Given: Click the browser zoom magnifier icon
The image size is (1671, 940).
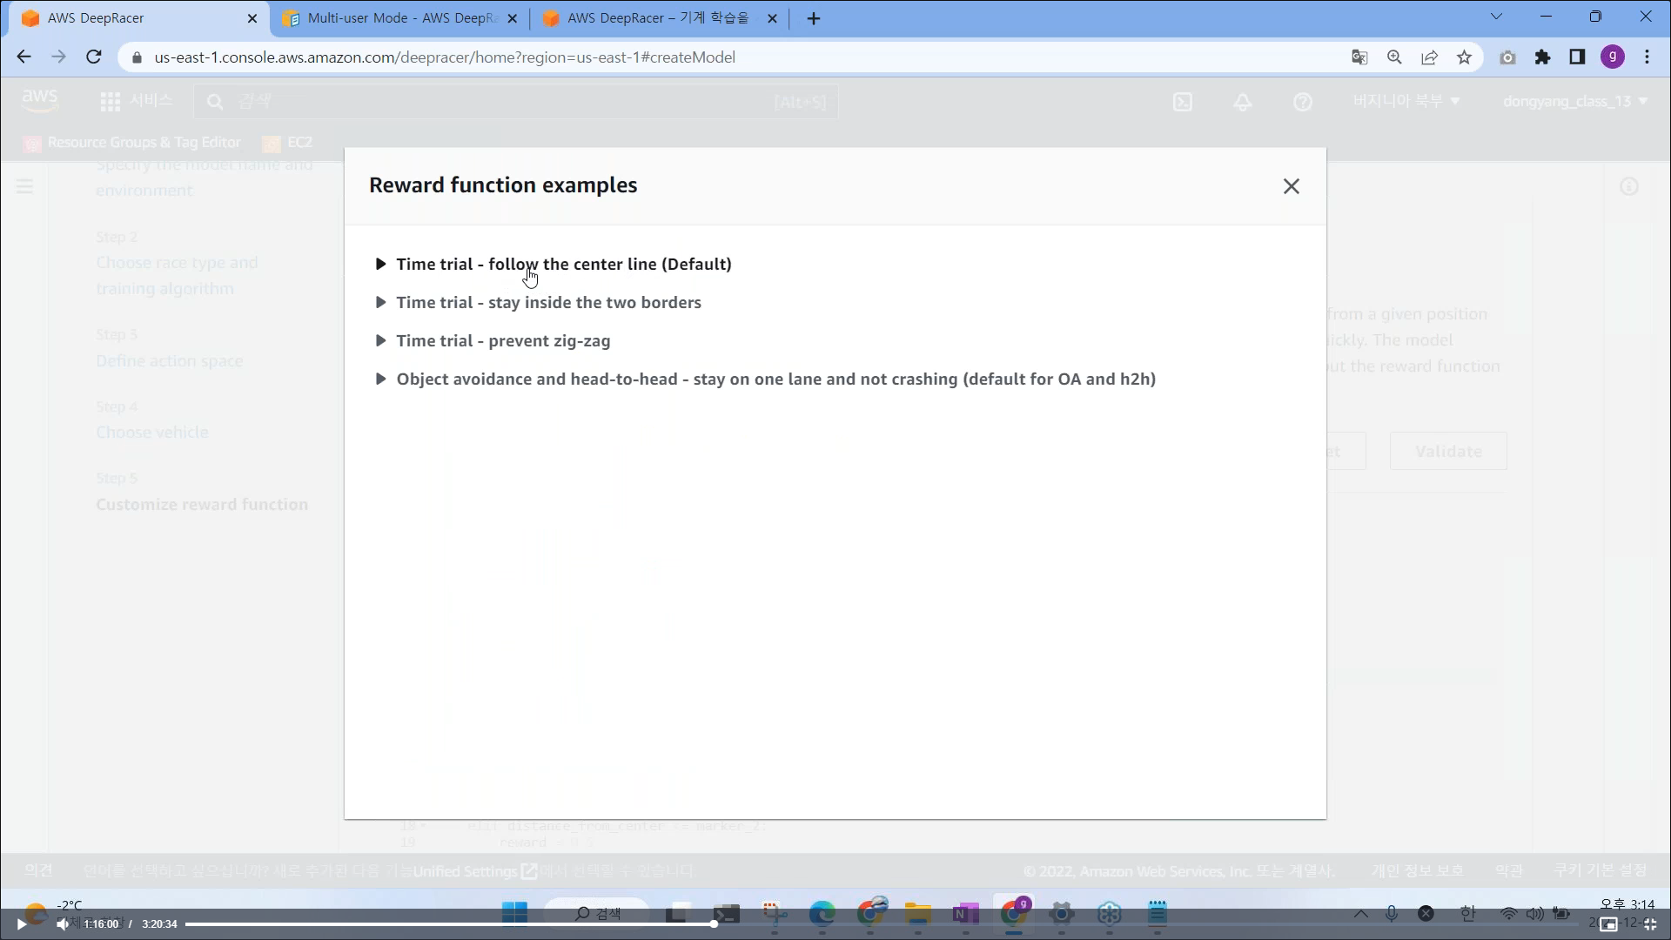Looking at the screenshot, I should pyautogui.click(x=1394, y=57).
